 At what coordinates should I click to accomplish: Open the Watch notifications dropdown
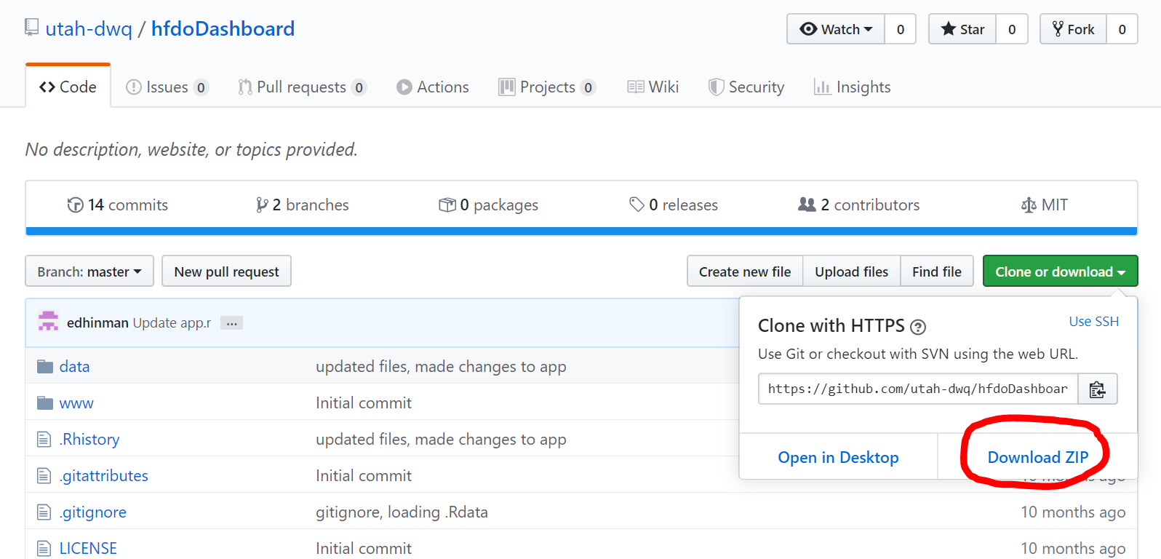tap(836, 29)
